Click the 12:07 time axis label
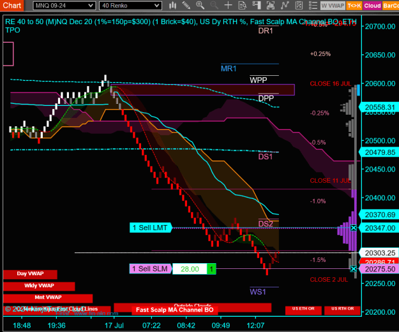 click(256, 326)
